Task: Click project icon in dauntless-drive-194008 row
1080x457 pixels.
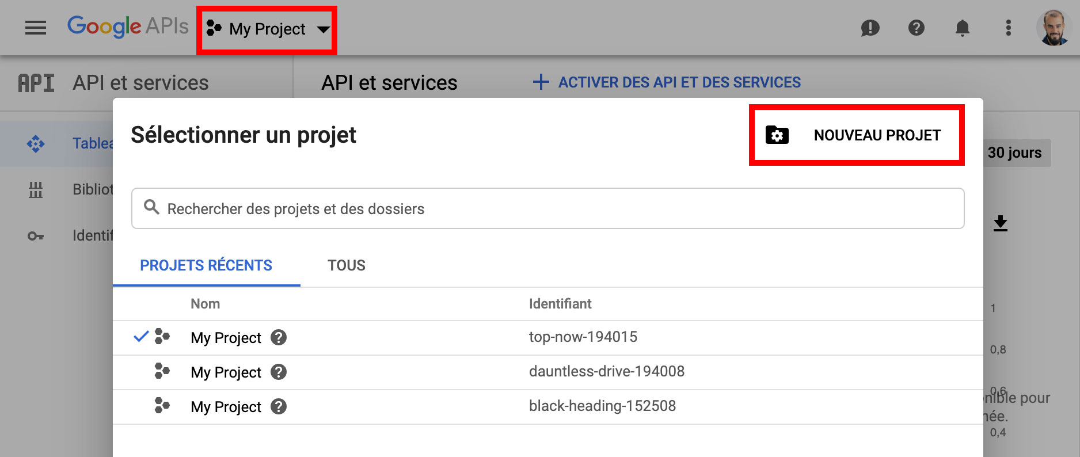Action: click(162, 371)
